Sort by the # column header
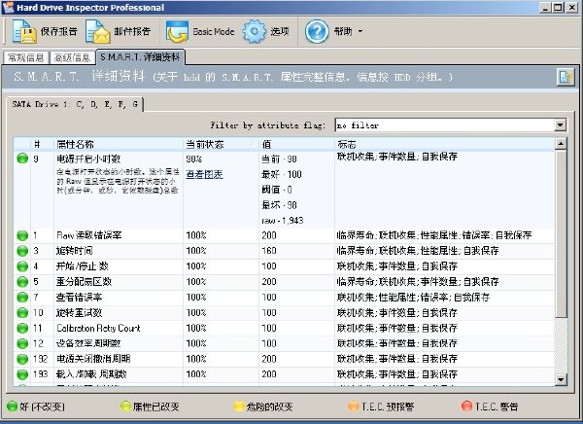The width and height of the screenshot is (583, 424). (42, 144)
